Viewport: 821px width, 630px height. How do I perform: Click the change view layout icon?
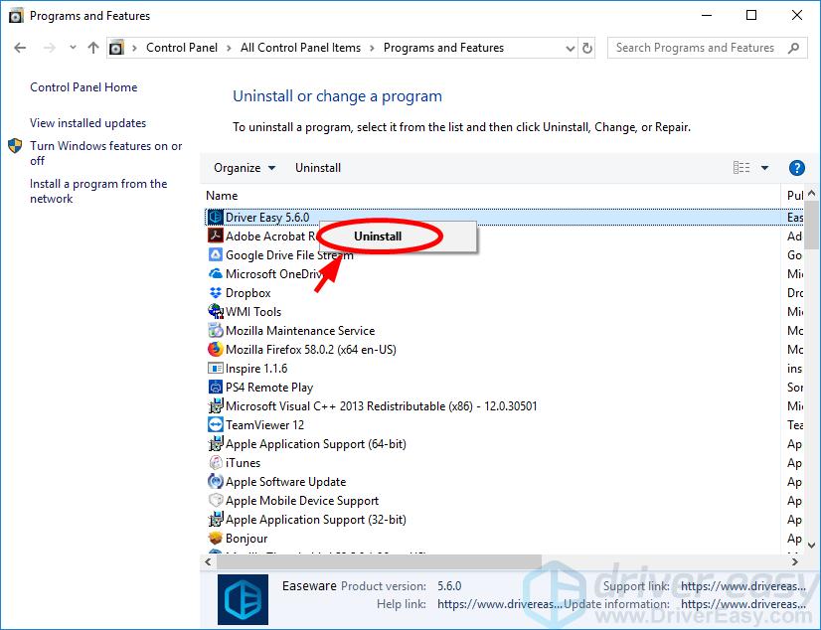click(x=740, y=168)
